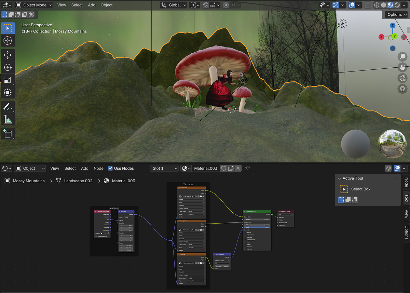Toggle the pin icon in node editor header
This screenshot has width=410, height=293.
tap(247, 168)
